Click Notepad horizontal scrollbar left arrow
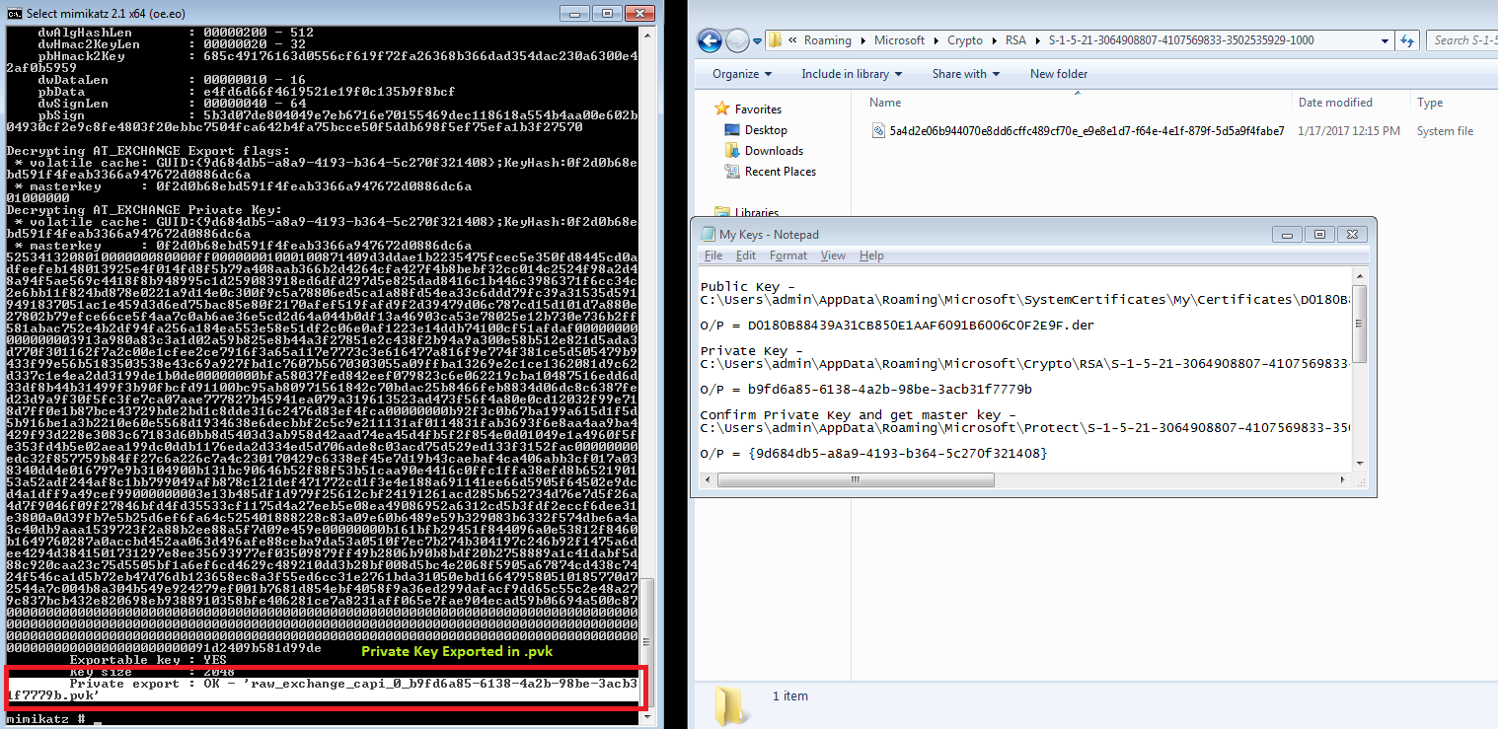 pos(707,479)
